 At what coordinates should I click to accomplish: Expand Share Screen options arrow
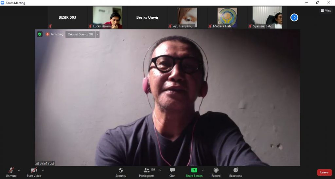click(203, 170)
